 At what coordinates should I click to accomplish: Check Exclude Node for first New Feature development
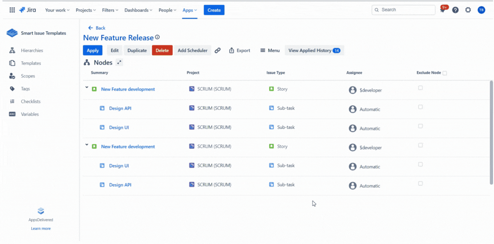(420, 88)
